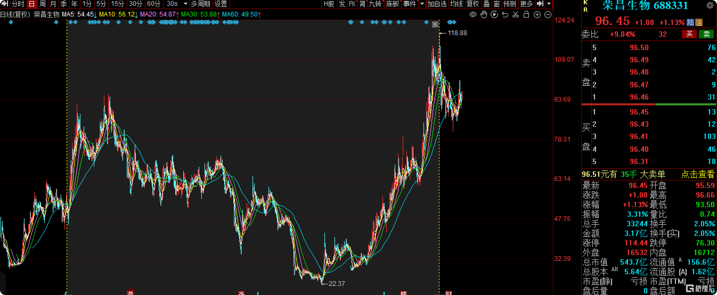Toggle the padlock lock icon

coord(526,14)
